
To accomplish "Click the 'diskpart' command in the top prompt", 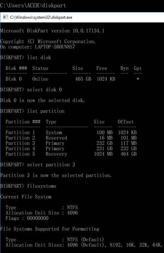I will tap(54, 5).
